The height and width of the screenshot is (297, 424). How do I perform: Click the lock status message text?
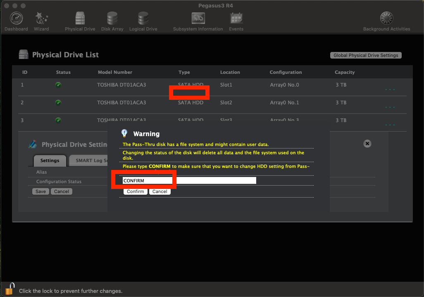71,291
